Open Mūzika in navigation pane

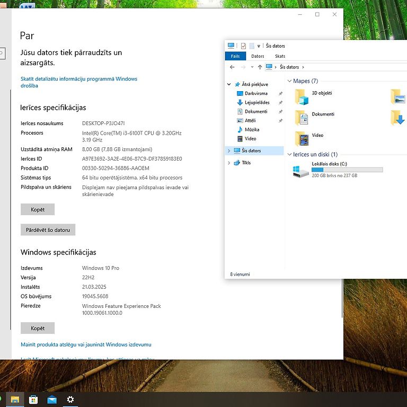tap(252, 129)
